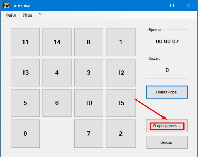Open the ? help menu
198x157 pixels.
[40, 15]
